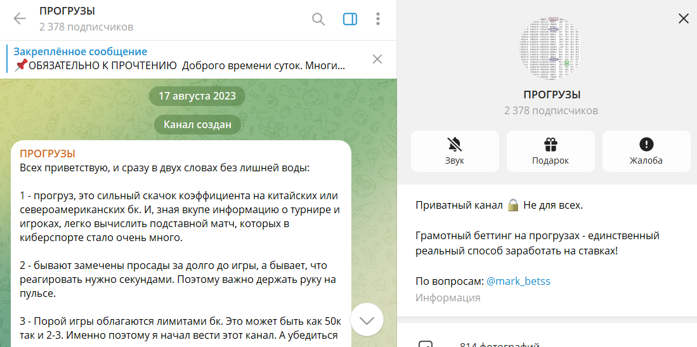The image size is (697, 347).
Task: Toggle channel sound with Звук bell
Action: [455, 151]
